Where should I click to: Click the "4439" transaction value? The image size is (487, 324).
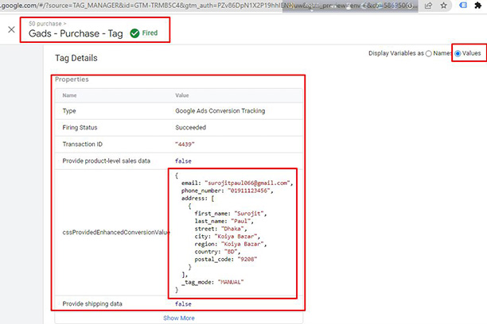tap(185, 145)
